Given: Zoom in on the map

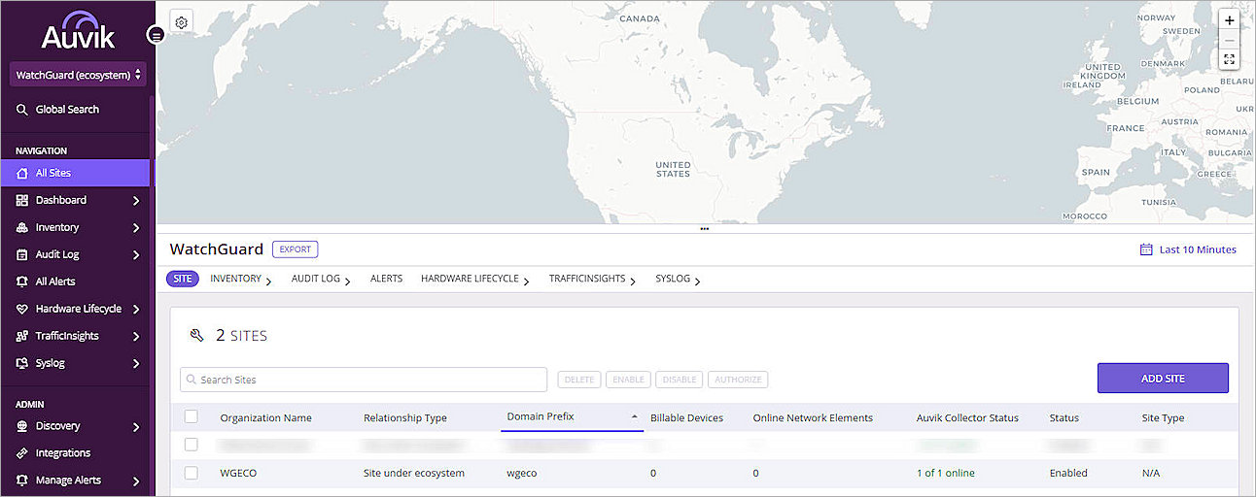Looking at the screenshot, I should 1229,20.
